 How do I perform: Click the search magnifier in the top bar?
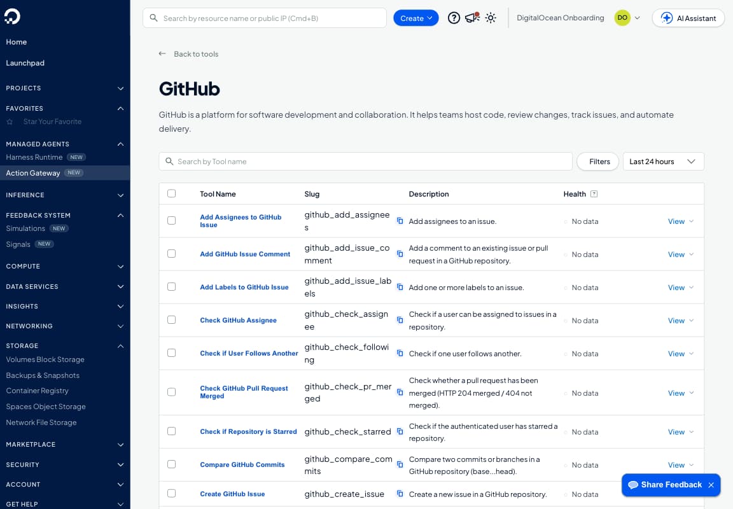tap(153, 18)
